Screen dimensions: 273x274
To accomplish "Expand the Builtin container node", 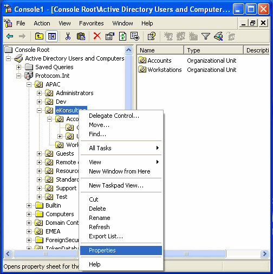I will click(x=29, y=205).
